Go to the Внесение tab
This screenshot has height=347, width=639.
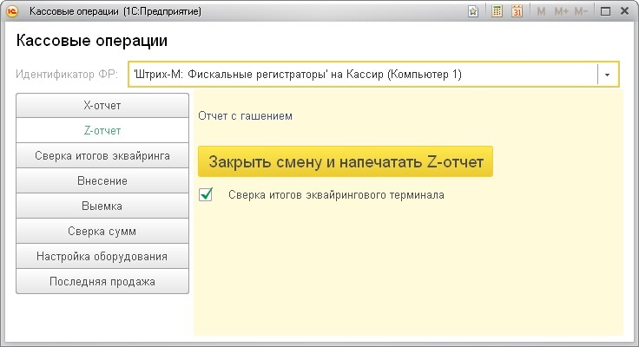point(102,181)
